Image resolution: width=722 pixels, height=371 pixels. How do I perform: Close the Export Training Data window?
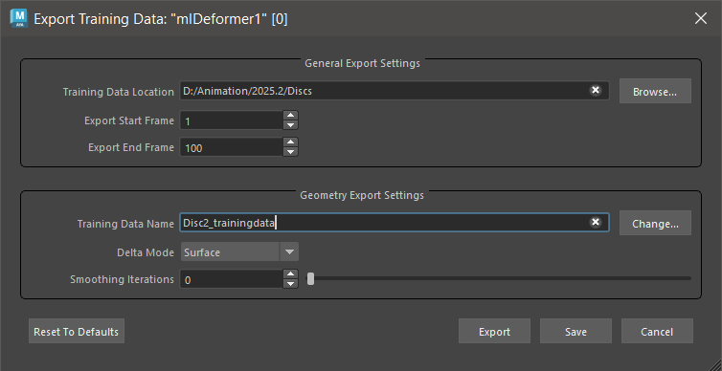click(701, 18)
